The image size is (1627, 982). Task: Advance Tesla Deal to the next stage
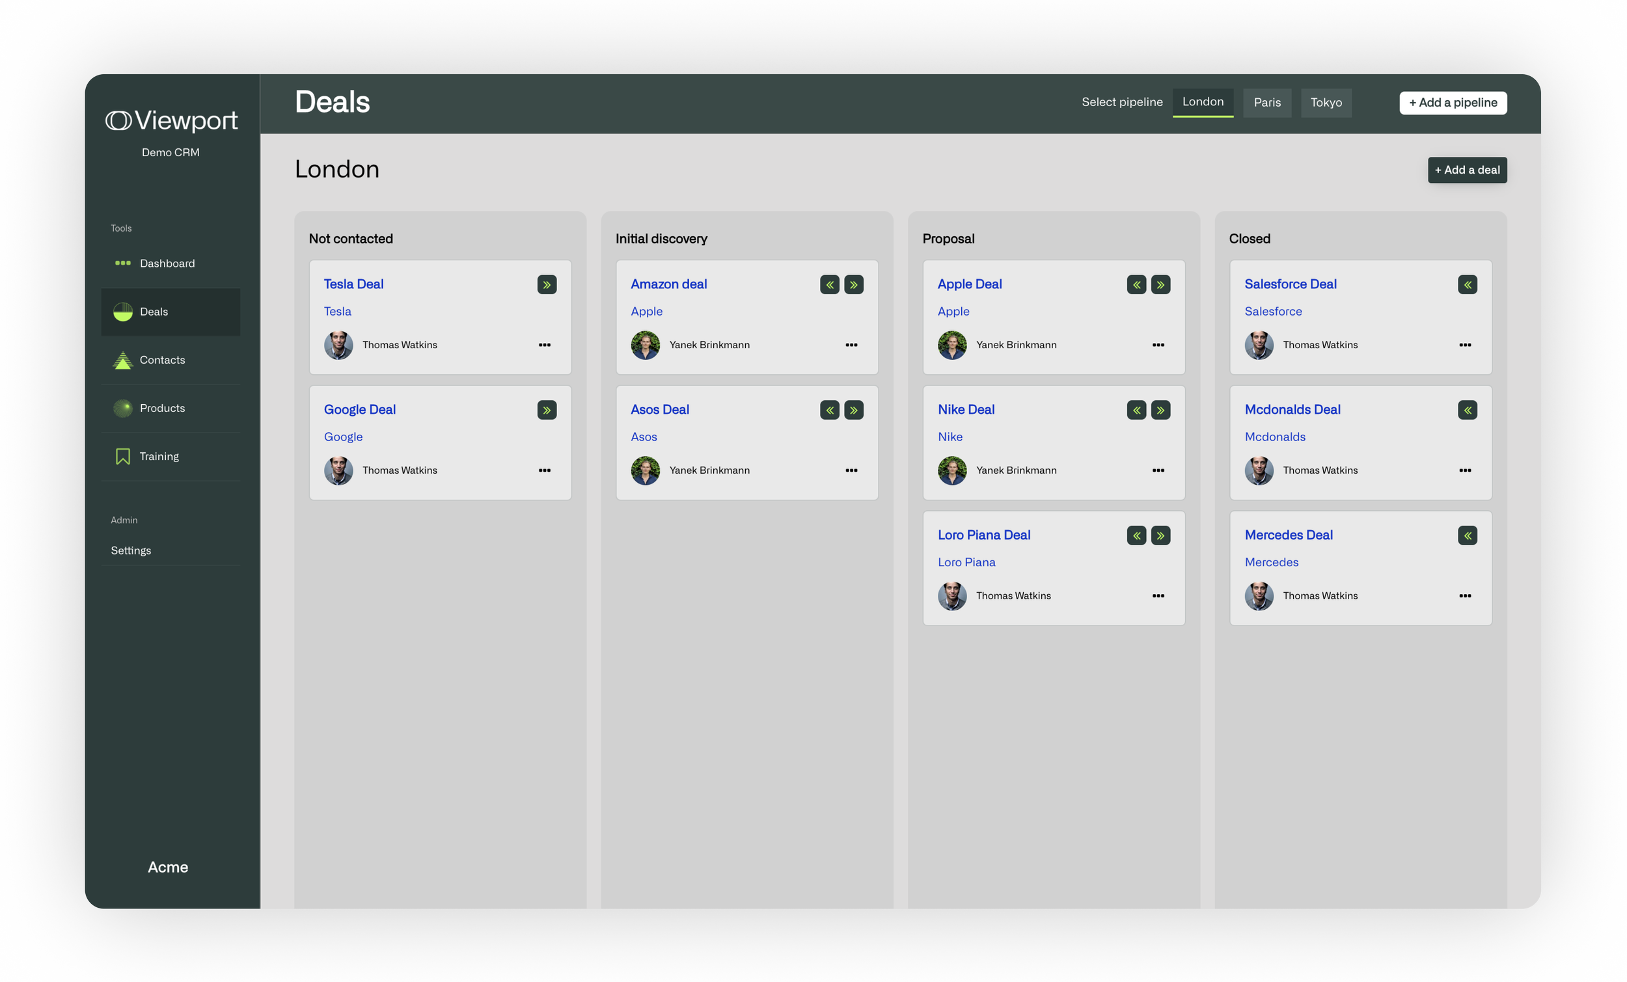[x=547, y=284]
